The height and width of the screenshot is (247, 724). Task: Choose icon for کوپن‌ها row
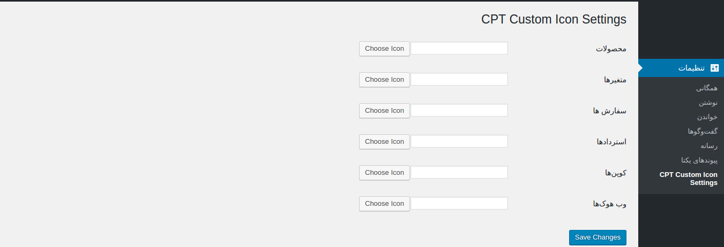(x=384, y=173)
